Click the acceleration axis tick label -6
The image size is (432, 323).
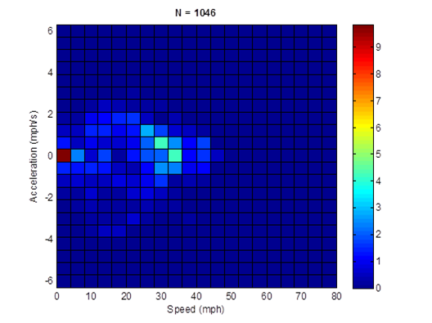pyautogui.click(x=49, y=280)
